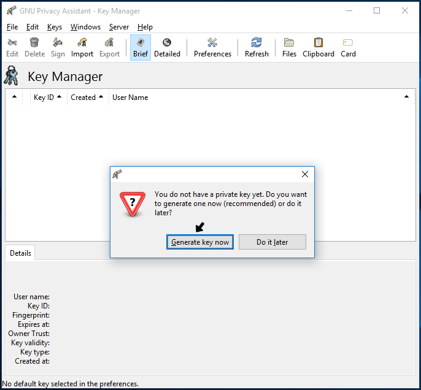The height and width of the screenshot is (390, 421).
Task: Minimize the Key Manager window
Action: [349, 10]
